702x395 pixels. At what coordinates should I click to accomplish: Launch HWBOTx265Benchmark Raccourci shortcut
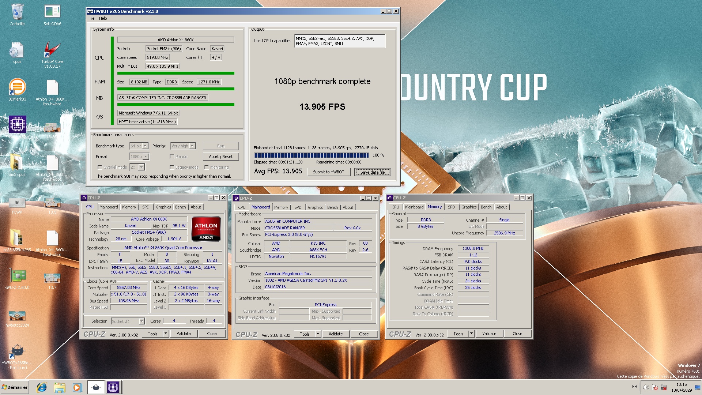click(x=17, y=357)
